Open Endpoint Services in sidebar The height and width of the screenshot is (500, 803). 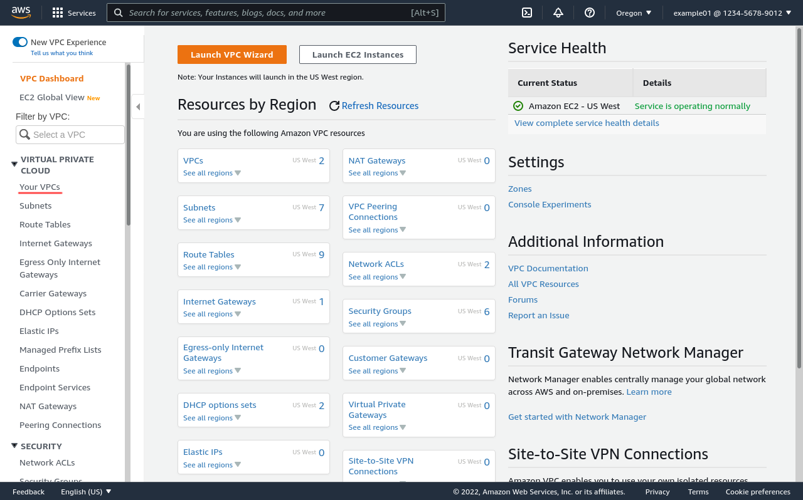(x=55, y=387)
